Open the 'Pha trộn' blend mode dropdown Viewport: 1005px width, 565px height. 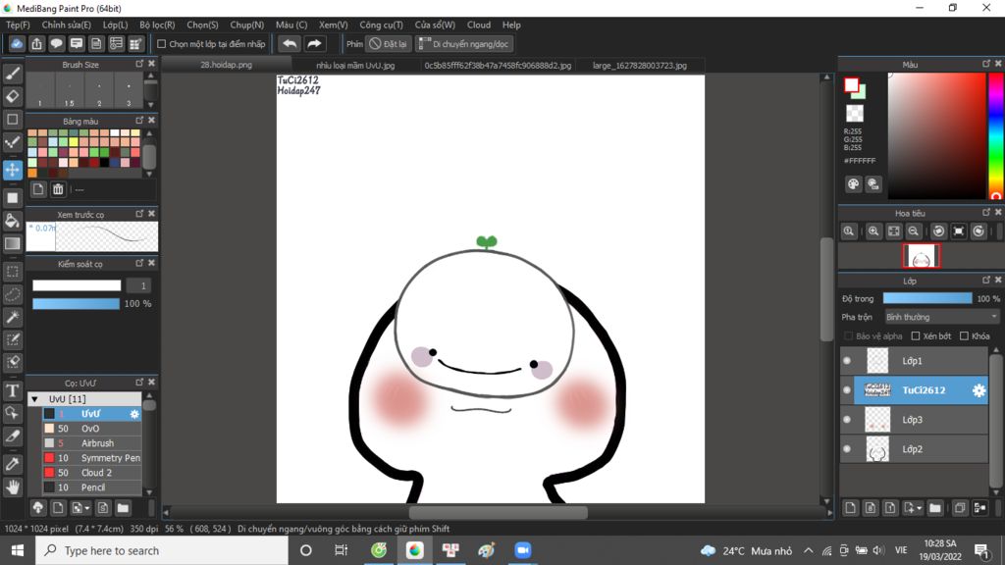941,317
